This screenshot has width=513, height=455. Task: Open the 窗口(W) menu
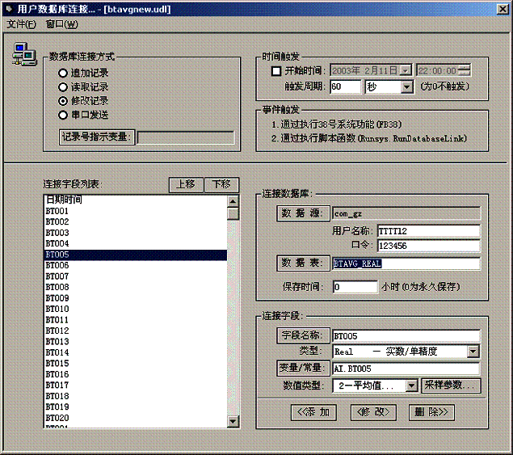pos(62,24)
